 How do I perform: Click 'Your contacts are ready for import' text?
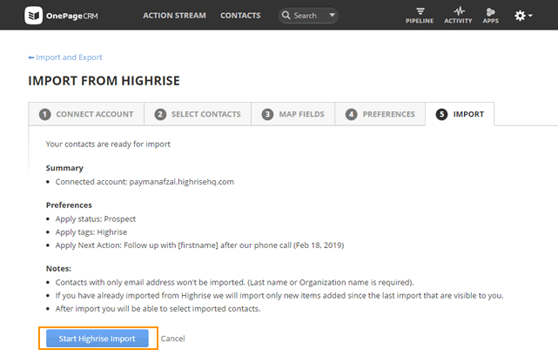(108, 145)
